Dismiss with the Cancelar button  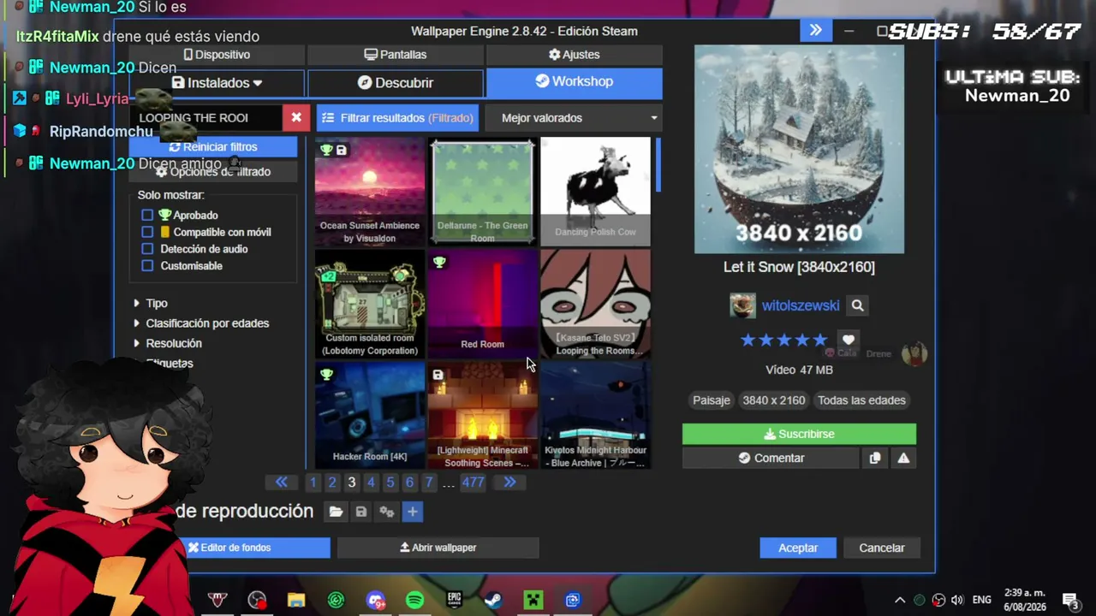882,548
